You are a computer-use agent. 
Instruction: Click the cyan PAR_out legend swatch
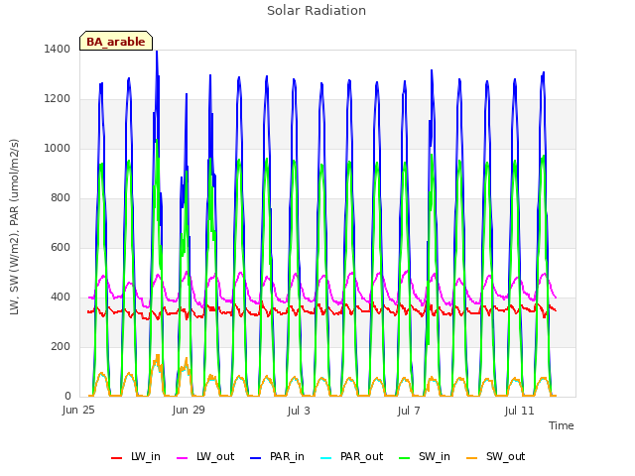(325, 458)
